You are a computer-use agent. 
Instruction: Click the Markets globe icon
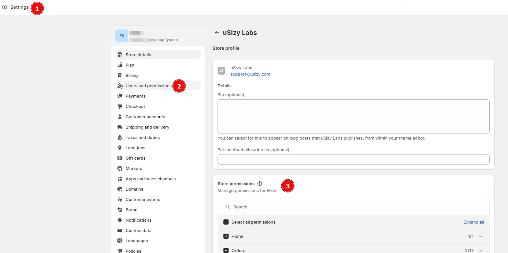pyautogui.click(x=120, y=168)
